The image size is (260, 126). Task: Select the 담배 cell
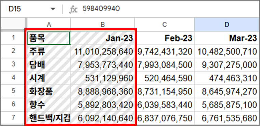pyautogui.click(x=49, y=65)
